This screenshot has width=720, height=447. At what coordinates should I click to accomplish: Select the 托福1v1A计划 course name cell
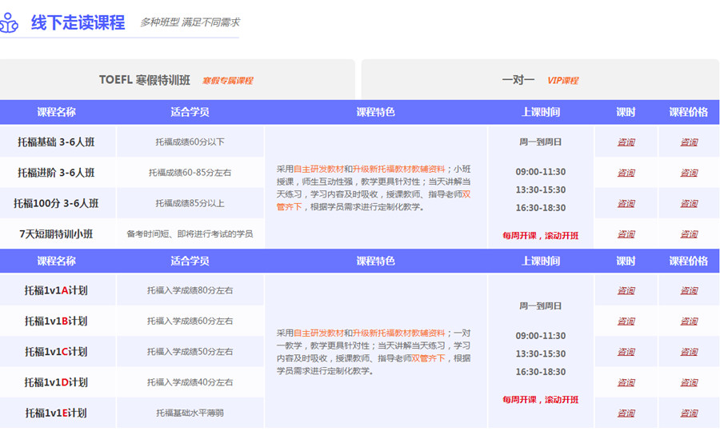click(56, 291)
